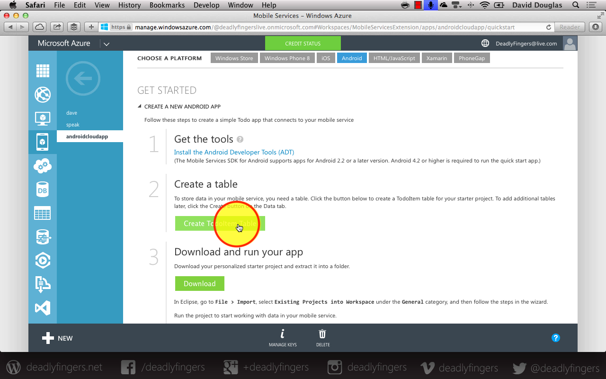Open the user account avatar icon

point(570,43)
